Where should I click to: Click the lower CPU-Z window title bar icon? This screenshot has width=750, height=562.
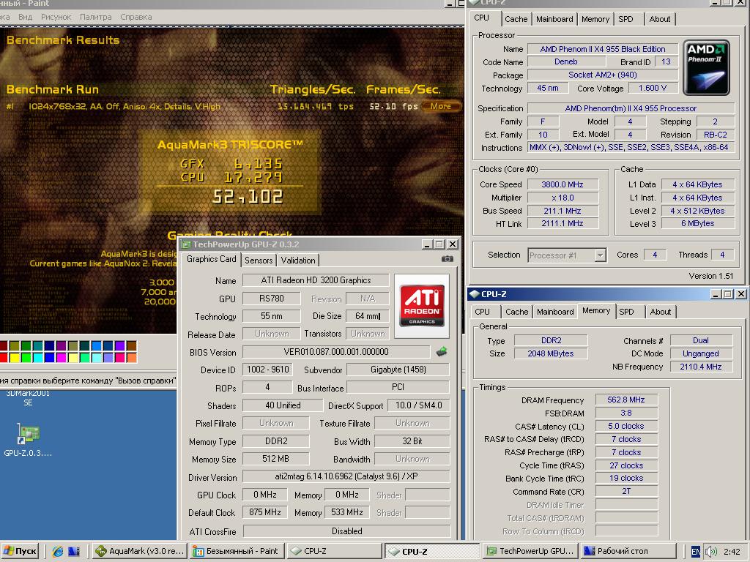click(474, 294)
